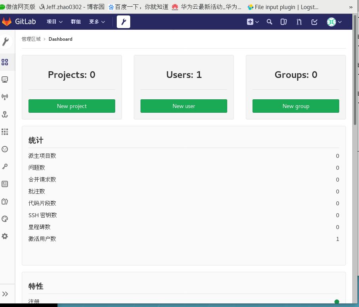
Task: Click the 管理区域 breadcrumb link
Action: (31, 39)
